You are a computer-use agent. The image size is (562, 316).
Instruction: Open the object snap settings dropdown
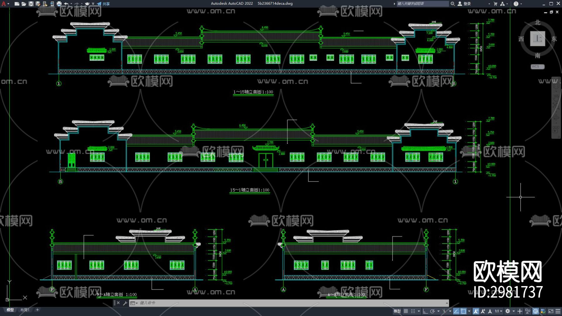pos(469,311)
